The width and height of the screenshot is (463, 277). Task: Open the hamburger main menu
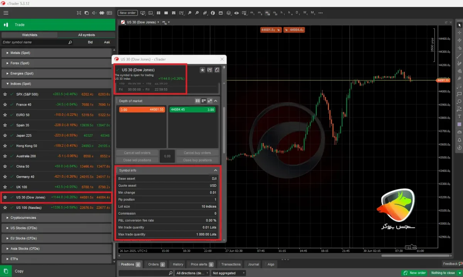click(5, 13)
